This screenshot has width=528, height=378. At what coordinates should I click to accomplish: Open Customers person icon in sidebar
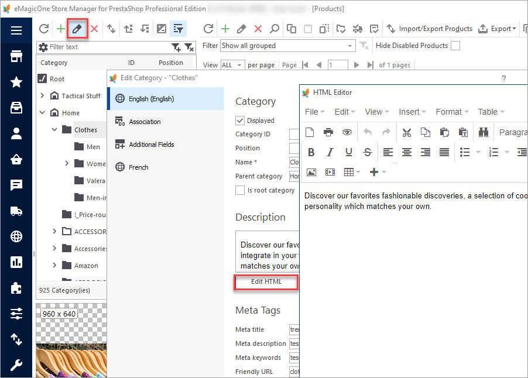pyautogui.click(x=16, y=133)
